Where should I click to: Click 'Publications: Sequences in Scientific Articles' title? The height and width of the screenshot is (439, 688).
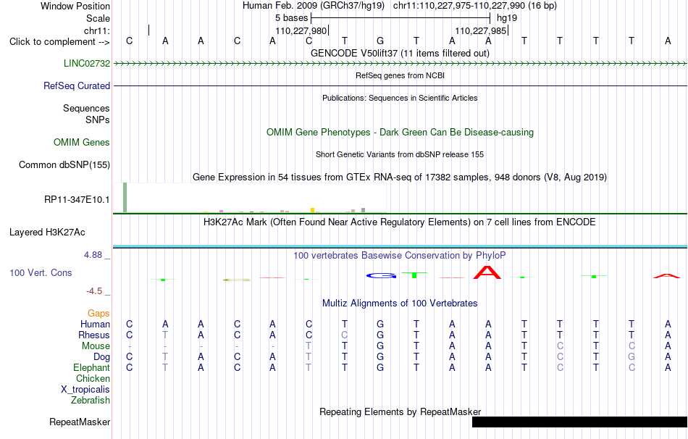click(400, 98)
